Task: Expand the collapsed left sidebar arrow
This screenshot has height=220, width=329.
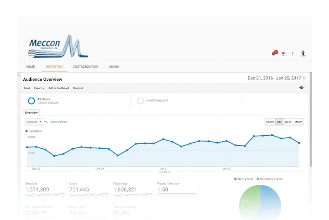Action: point(19,75)
